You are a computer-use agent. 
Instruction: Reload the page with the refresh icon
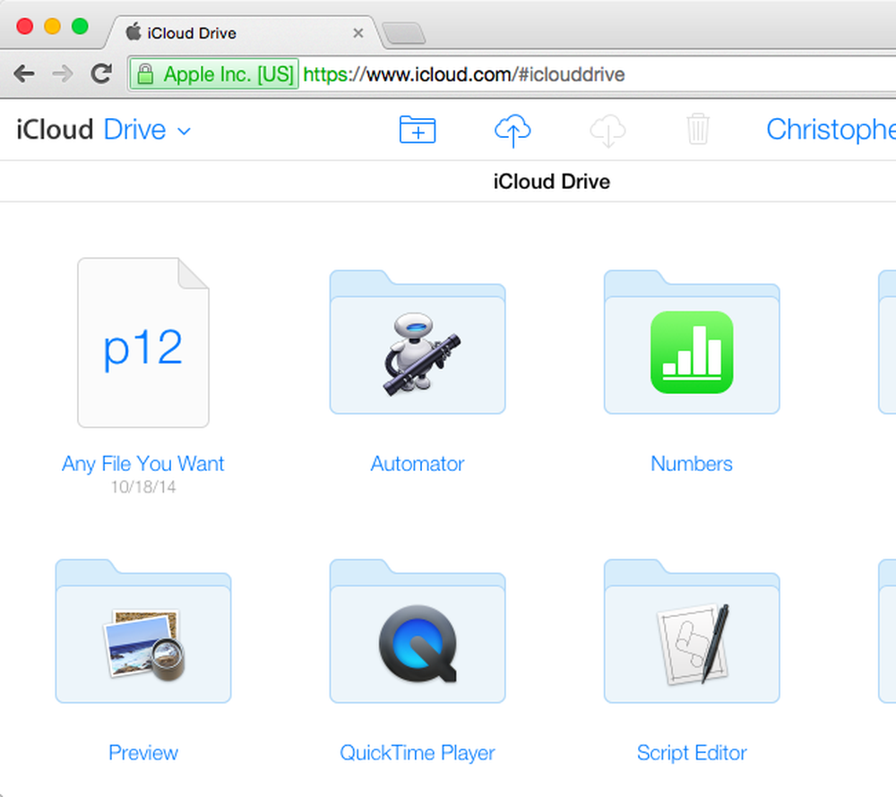[101, 73]
